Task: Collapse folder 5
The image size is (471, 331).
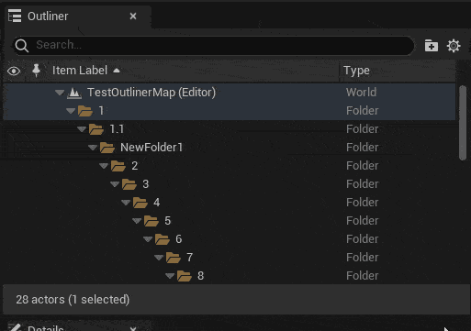Action: click(137, 221)
